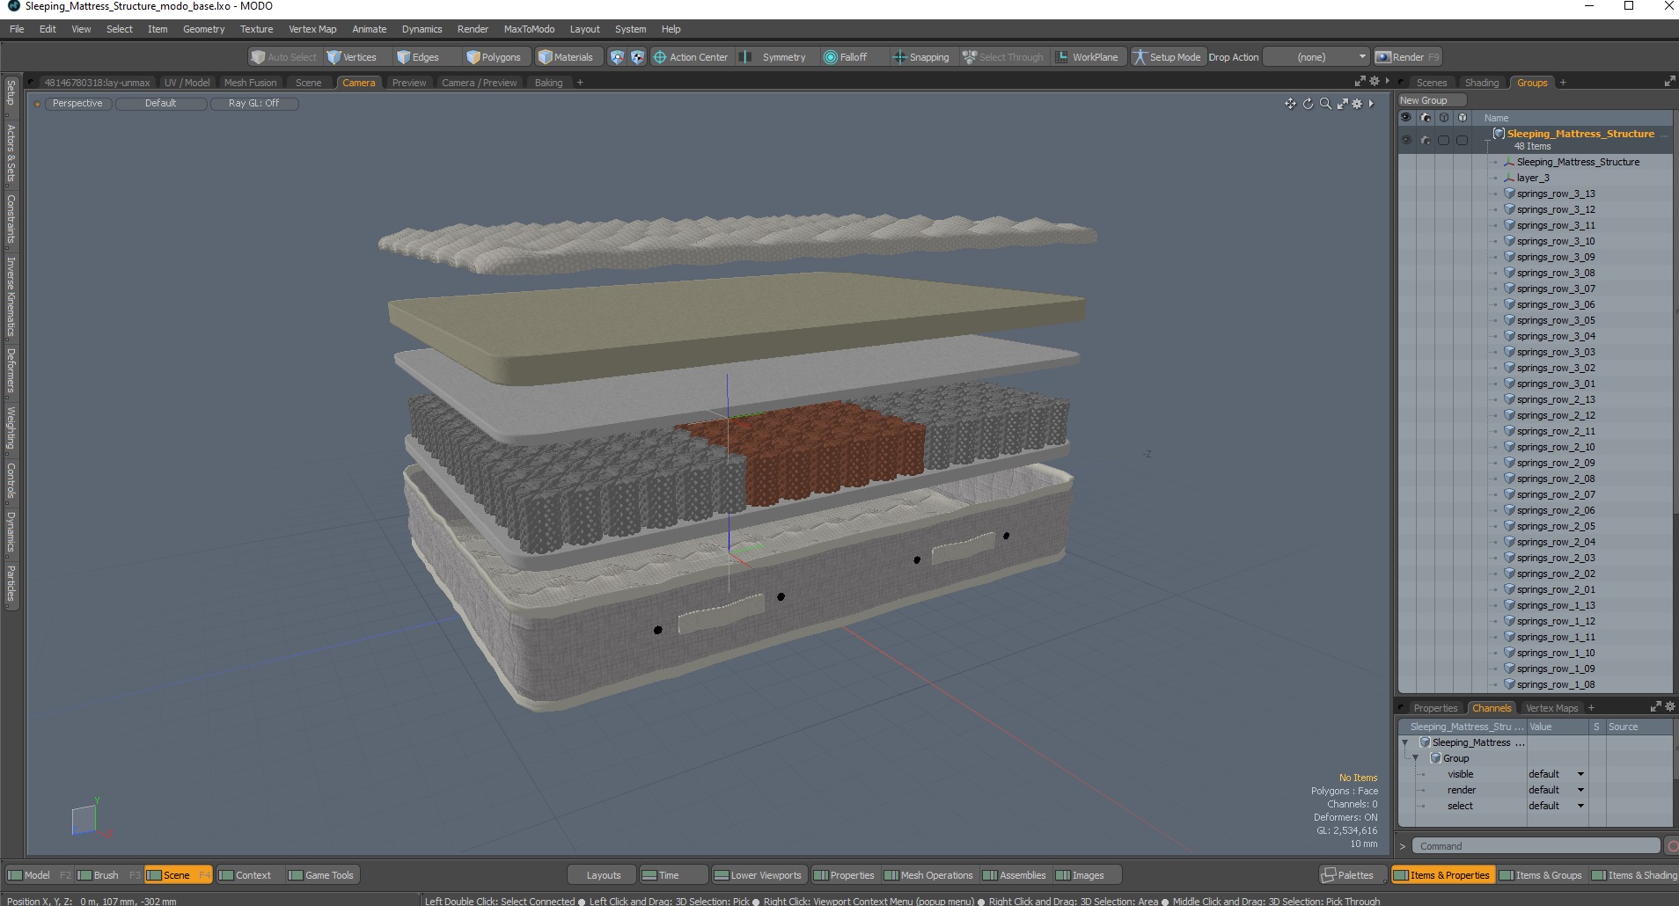
Task: Open the Ray GL: Off dropdown
Action: click(253, 103)
